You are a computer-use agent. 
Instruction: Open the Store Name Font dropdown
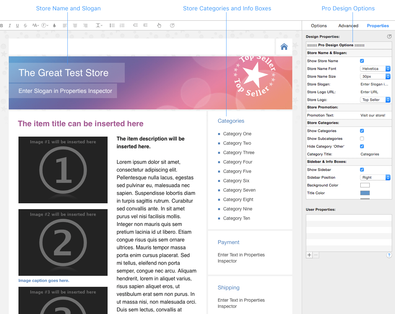coord(375,69)
